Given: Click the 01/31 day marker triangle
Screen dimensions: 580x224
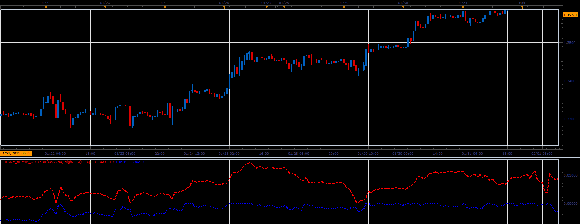Looking at the screenshot, I should (463, 7).
